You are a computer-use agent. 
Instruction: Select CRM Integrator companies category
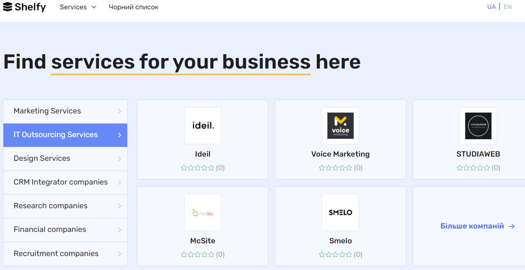click(x=61, y=182)
